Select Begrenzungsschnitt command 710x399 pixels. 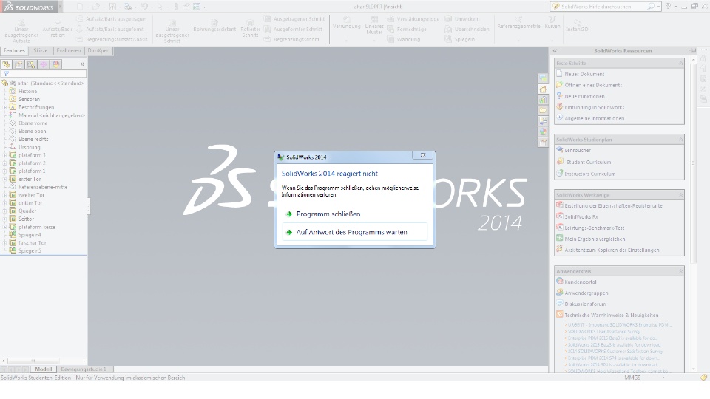[x=291, y=39]
